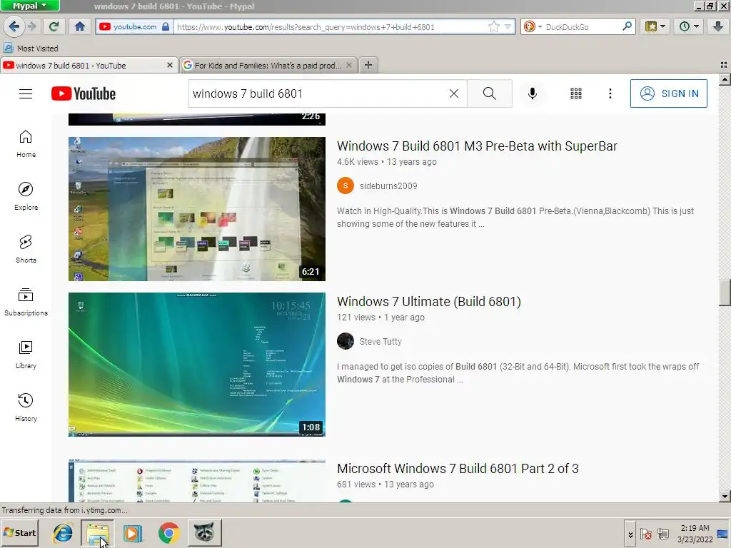Bookmark this page with the star icon

493,26
